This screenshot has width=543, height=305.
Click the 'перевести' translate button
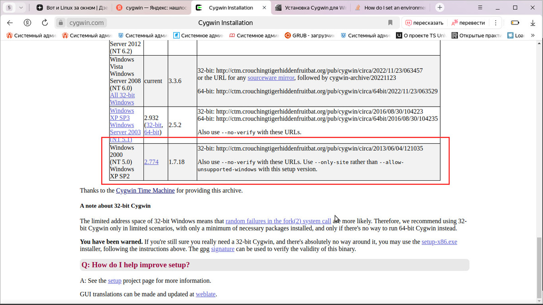tap(468, 23)
